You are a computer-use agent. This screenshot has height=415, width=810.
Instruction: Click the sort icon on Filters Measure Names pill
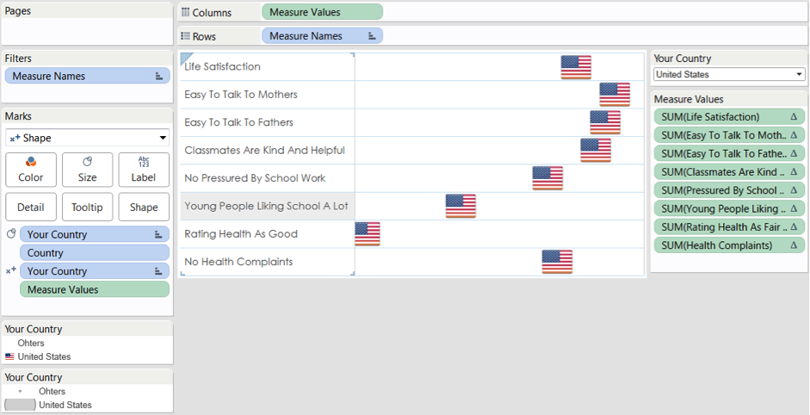[158, 77]
